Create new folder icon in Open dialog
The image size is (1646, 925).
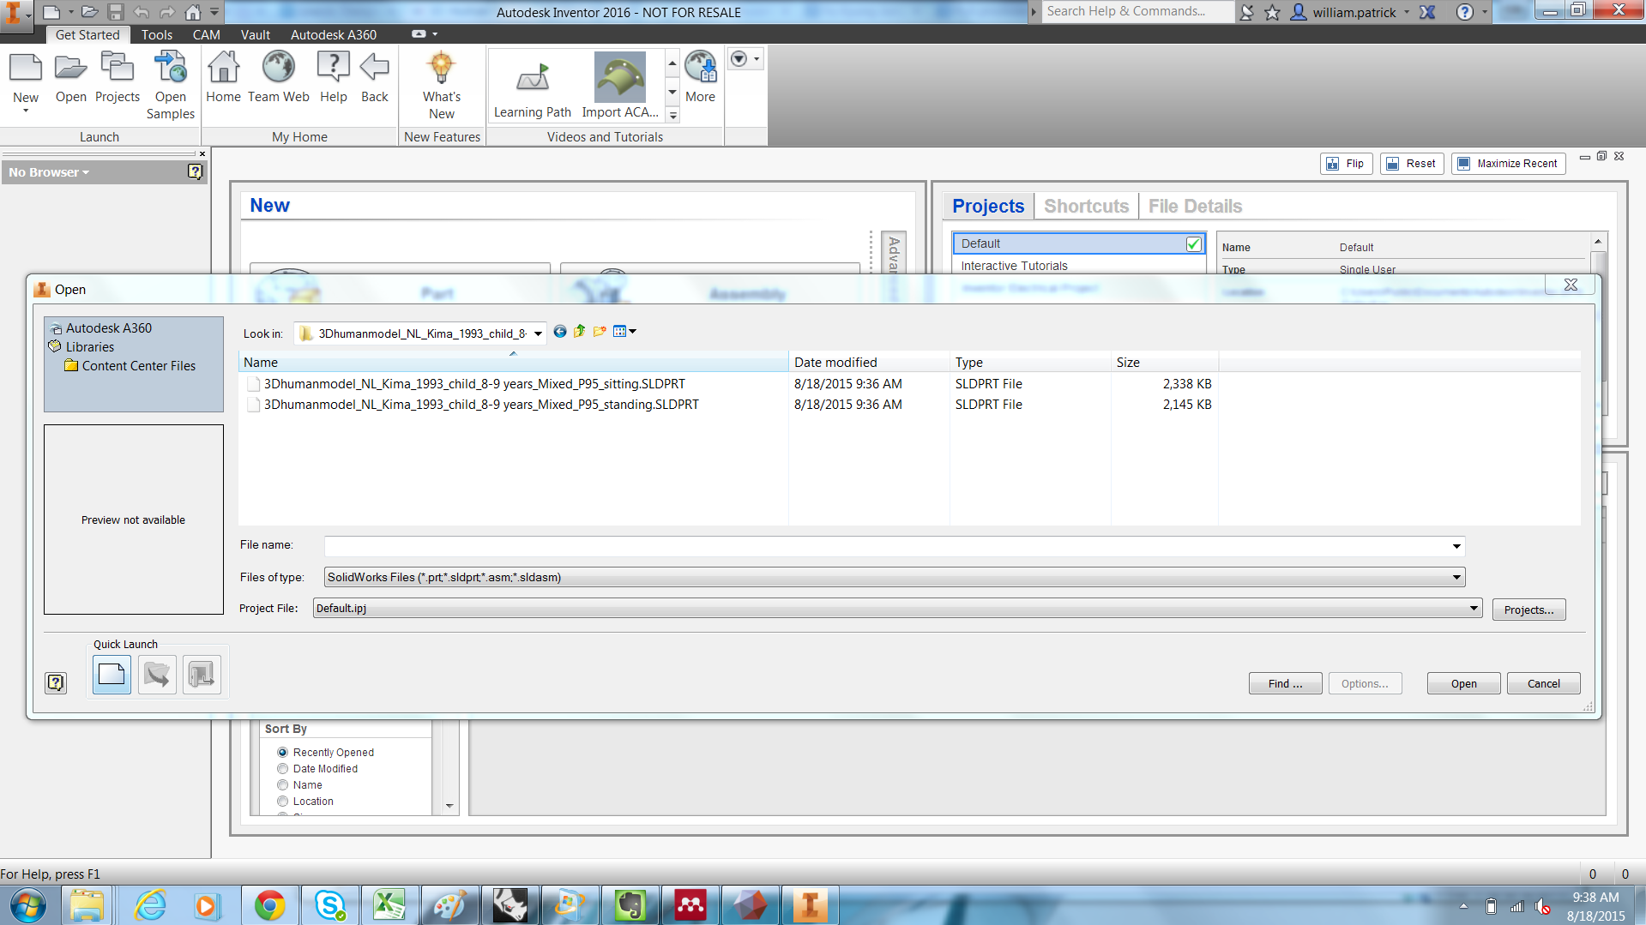tap(600, 332)
